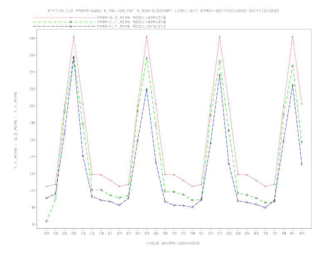The height and width of the screenshot is (254, 329).
Task: Click y-axis tick value 16
Action: pos(32,140)
